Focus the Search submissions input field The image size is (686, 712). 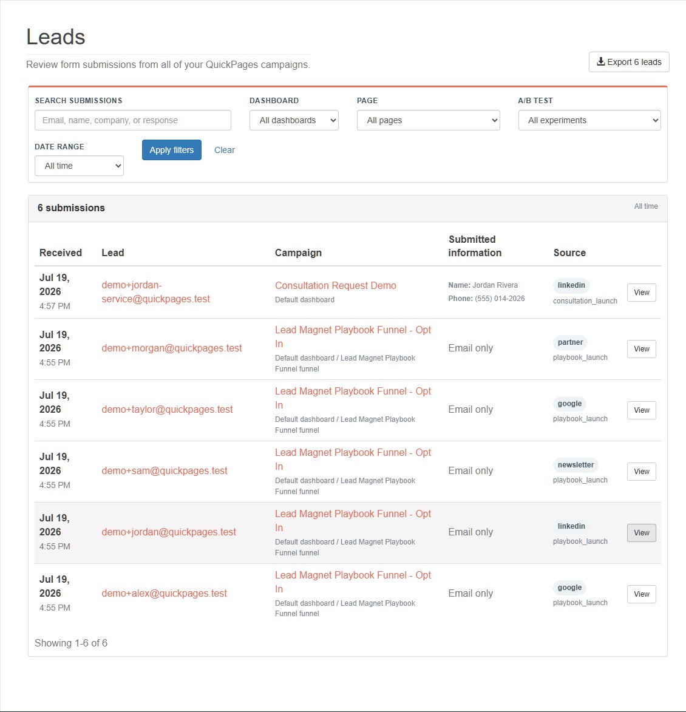132,120
